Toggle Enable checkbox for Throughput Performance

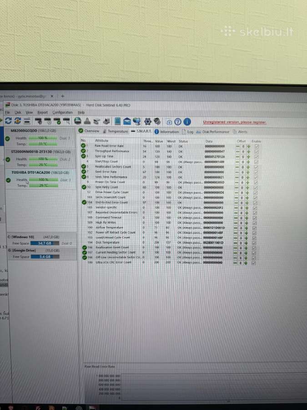(x=257, y=151)
